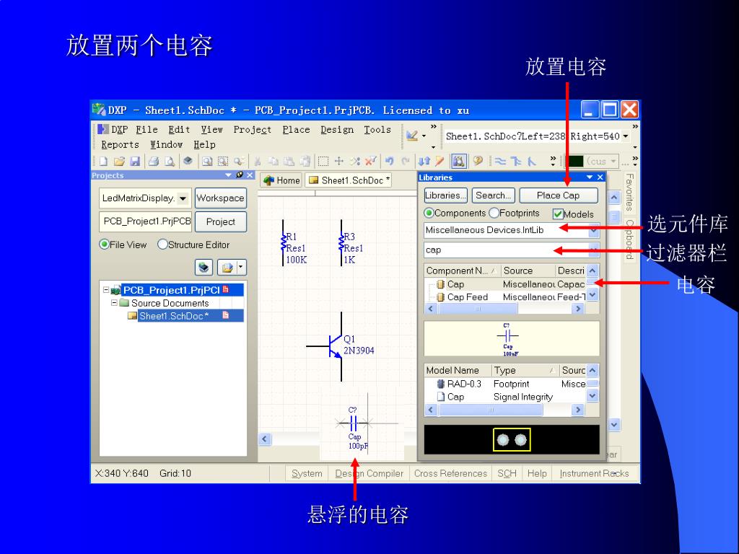Select the Place Bus tool icon
Screen dimensions: 739x554
pos(516,161)
